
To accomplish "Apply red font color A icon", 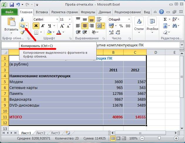I will (59, 32).
